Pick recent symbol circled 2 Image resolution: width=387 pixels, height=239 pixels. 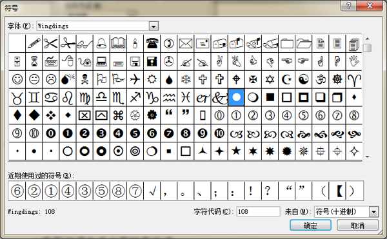click(x=34, y=191)
